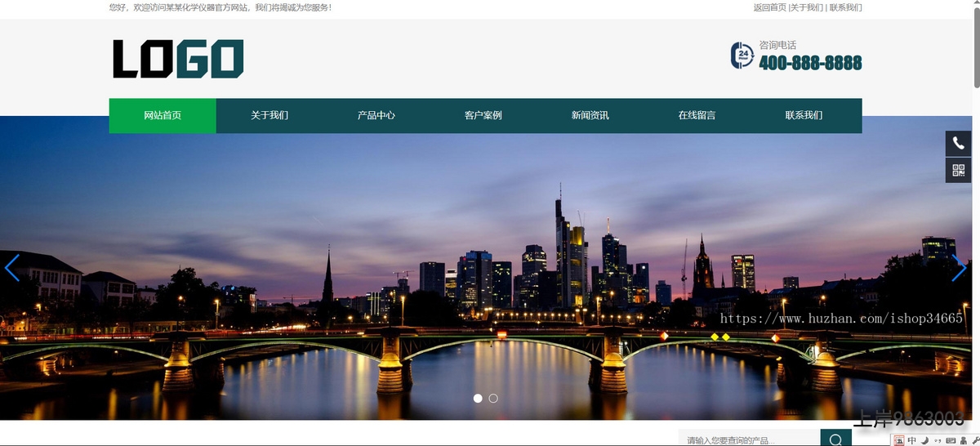980x446 pixels.
Task: Open the QR code floating sidebar icon
Action: pyautogui.click(x=958, y=170)
